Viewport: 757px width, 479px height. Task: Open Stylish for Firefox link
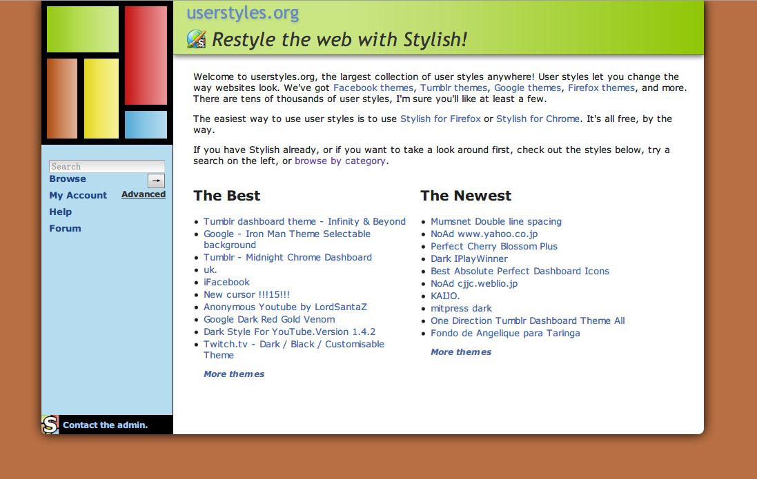440,119
